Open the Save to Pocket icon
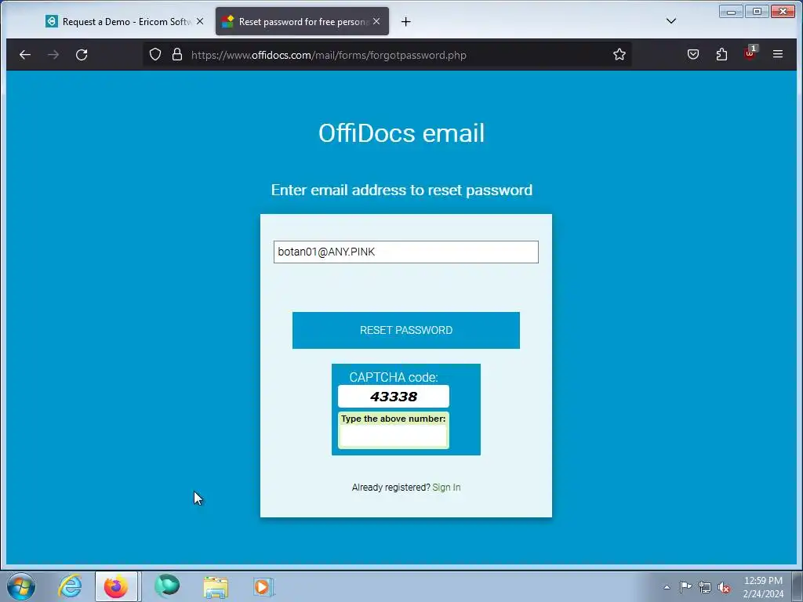This screenshot has width=803, height=602. point(693,54)
